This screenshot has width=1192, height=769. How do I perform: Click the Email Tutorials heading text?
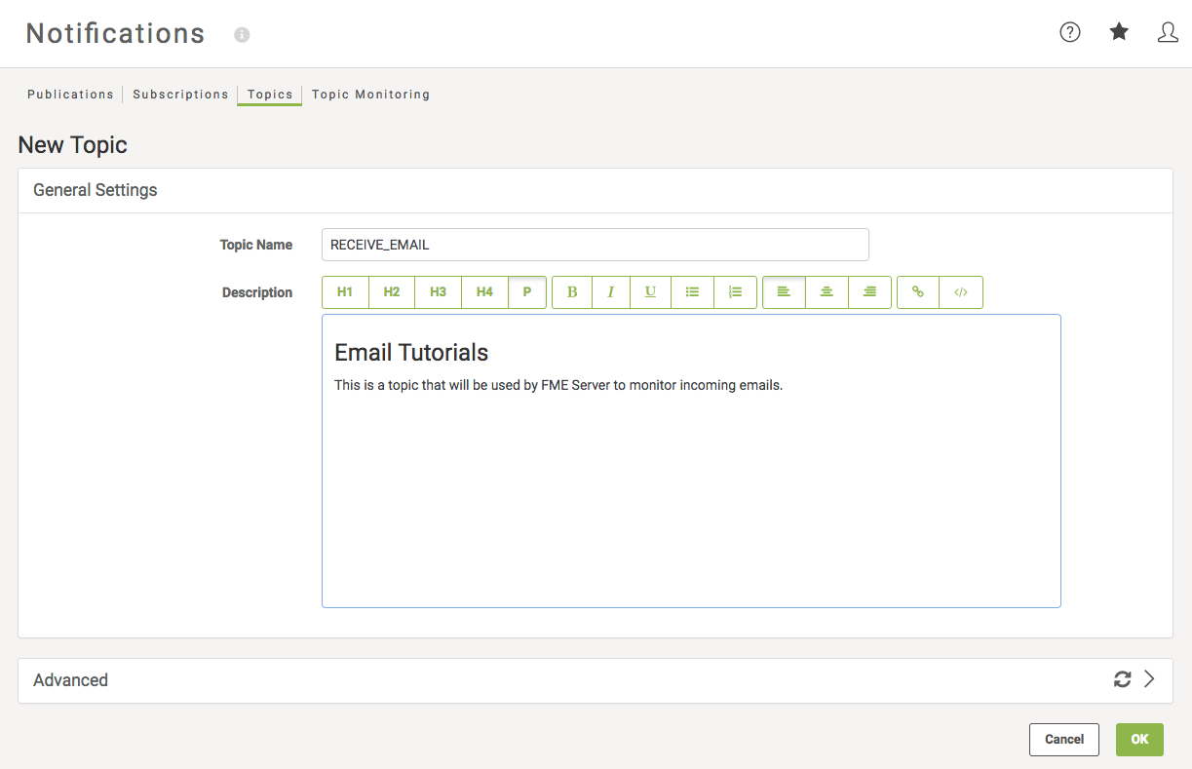tap(411, 353)
